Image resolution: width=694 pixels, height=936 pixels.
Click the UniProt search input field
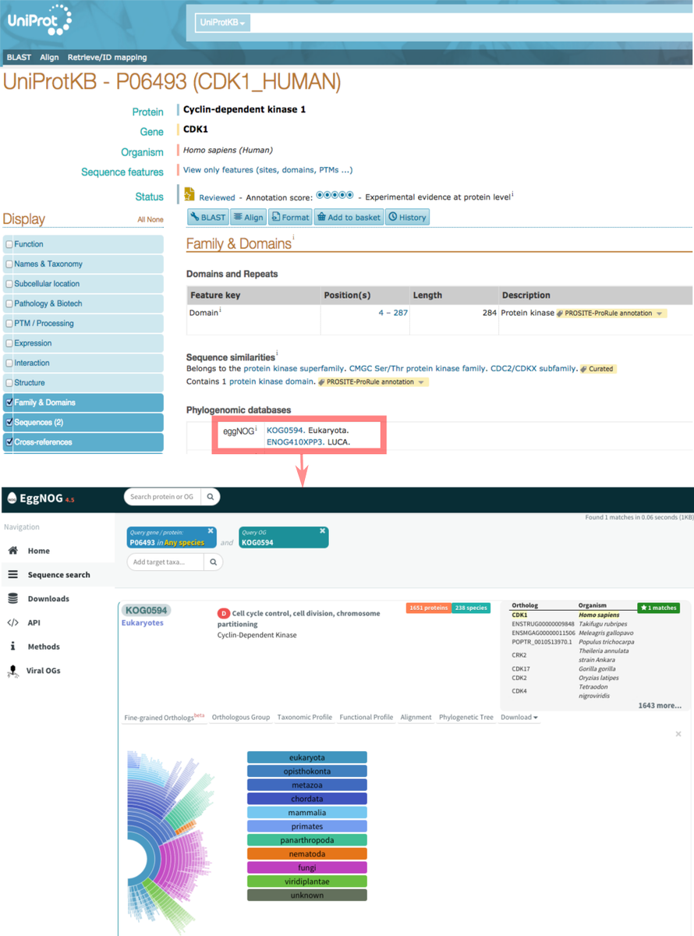point(472,23)
